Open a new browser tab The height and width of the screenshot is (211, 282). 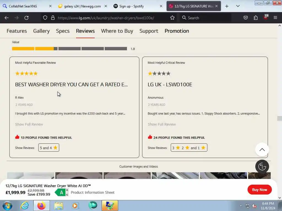click(x=227, y=6)
